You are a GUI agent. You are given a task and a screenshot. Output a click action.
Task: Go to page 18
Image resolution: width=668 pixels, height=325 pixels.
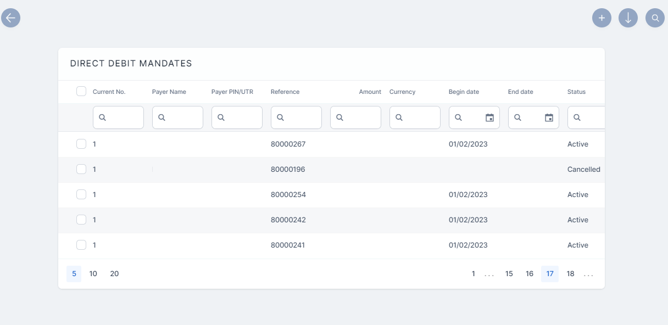(x=570, y=273)
